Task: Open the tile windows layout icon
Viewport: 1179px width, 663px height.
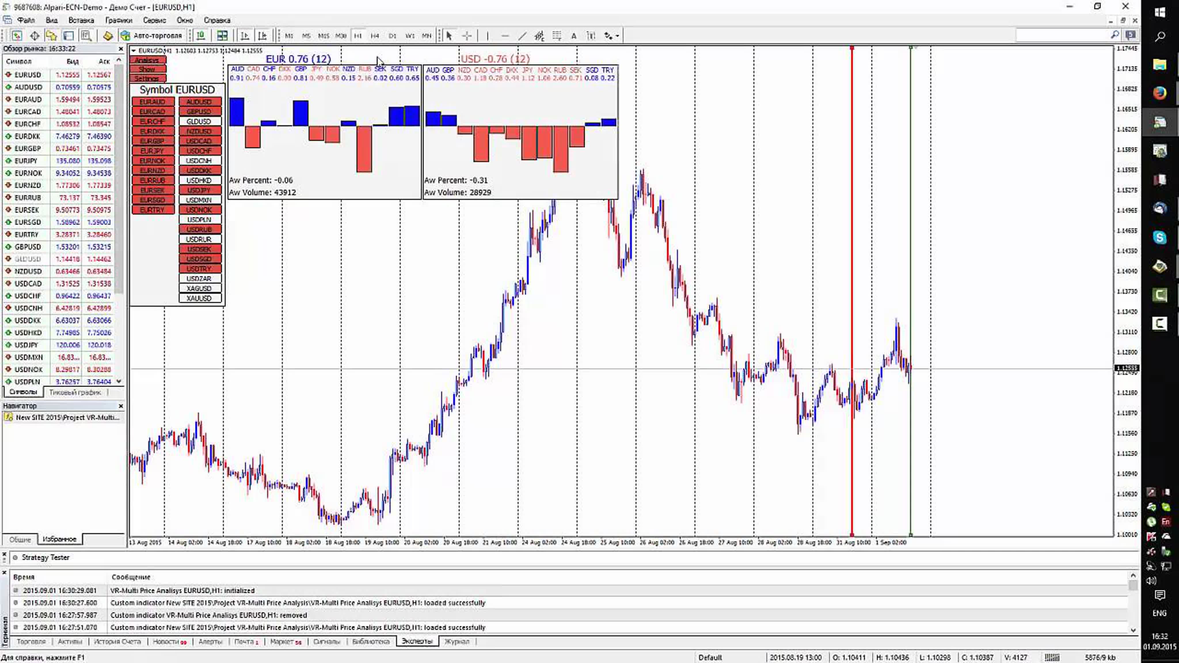Action: [x=223, y=36]
